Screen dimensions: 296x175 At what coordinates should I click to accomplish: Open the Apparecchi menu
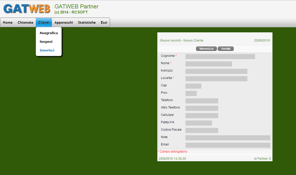click(64, 23)
